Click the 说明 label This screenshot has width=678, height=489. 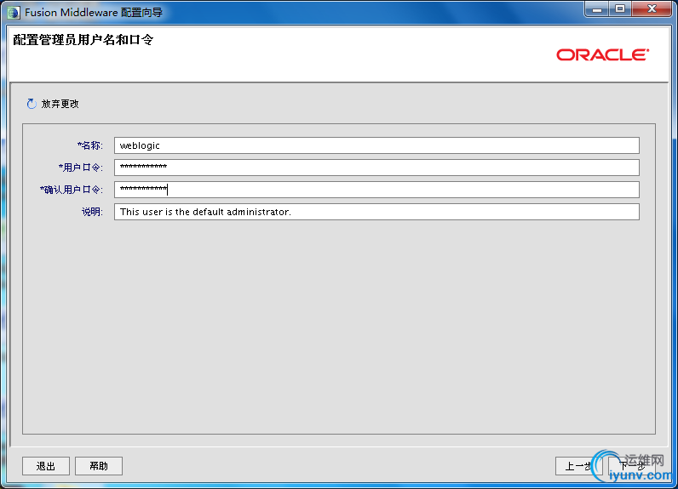click(x=92, y=212)
